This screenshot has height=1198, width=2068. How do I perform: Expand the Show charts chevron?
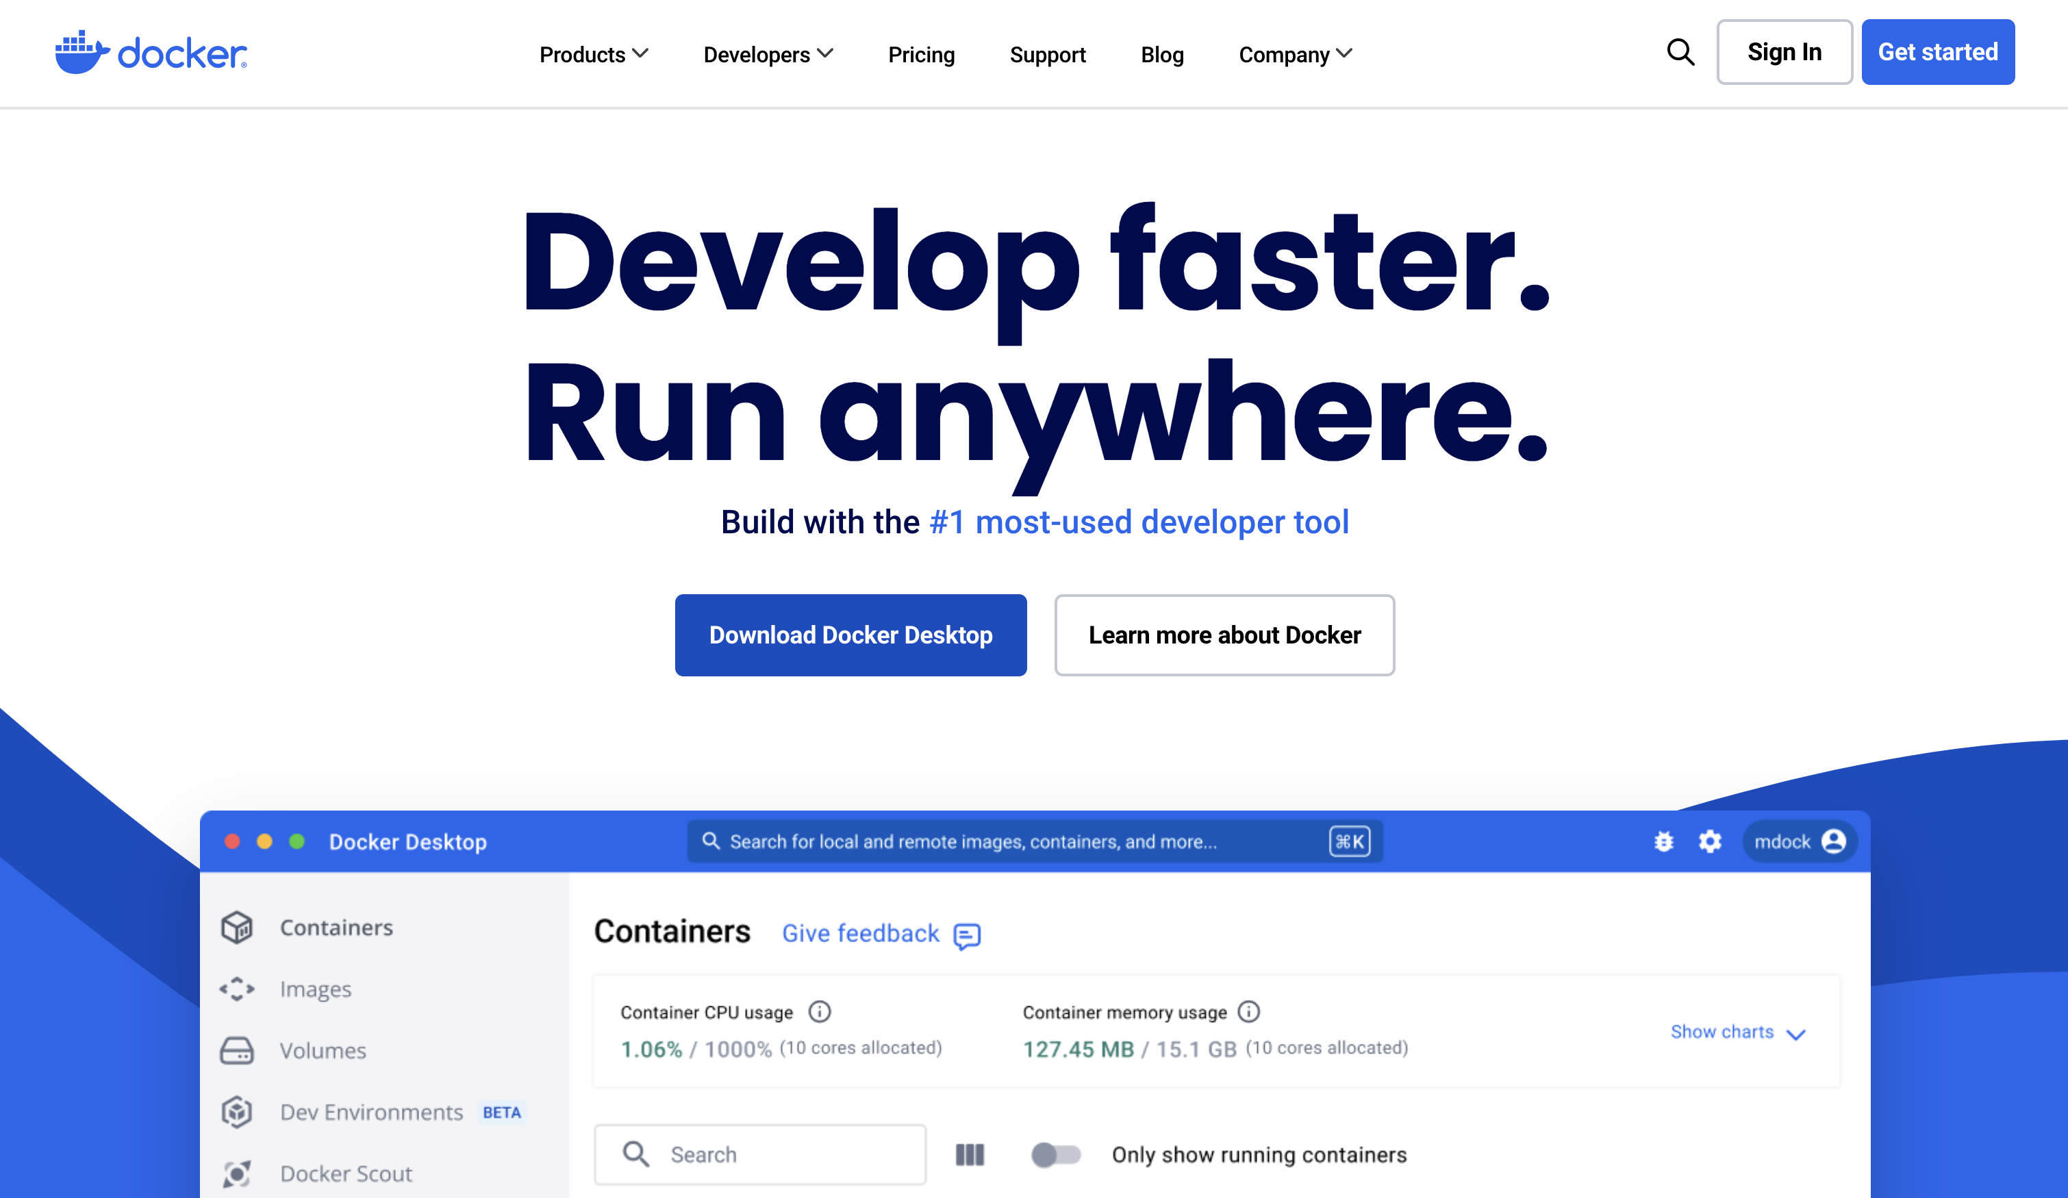point(1795,1034)
